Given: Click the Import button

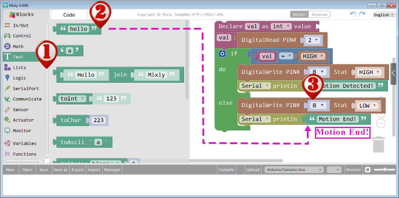Looking at the screenshot, I should tap(94, 170).
